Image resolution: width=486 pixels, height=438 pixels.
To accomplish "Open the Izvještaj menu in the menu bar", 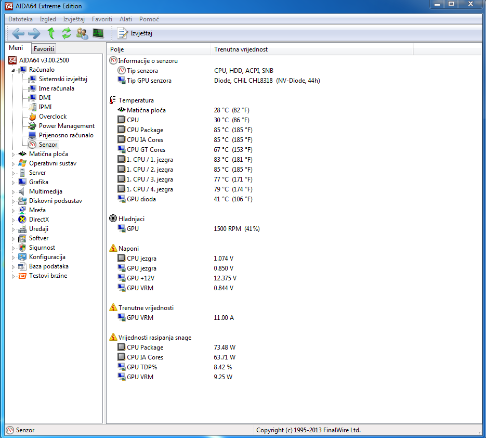I will tap(74, 19).
